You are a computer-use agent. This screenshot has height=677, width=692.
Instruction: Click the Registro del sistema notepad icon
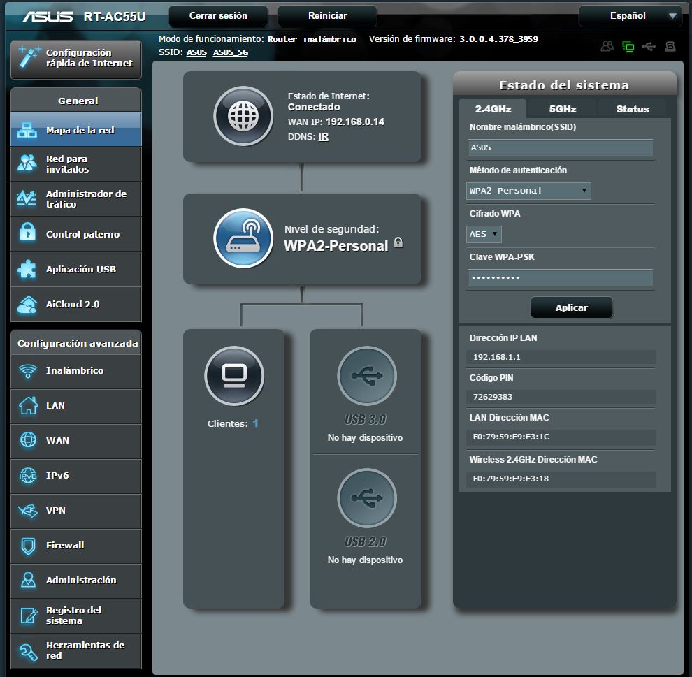29,616
